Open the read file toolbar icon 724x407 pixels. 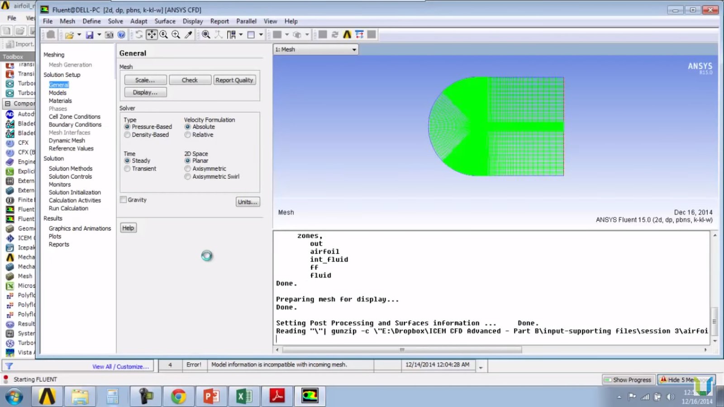(x=69, y=35)
